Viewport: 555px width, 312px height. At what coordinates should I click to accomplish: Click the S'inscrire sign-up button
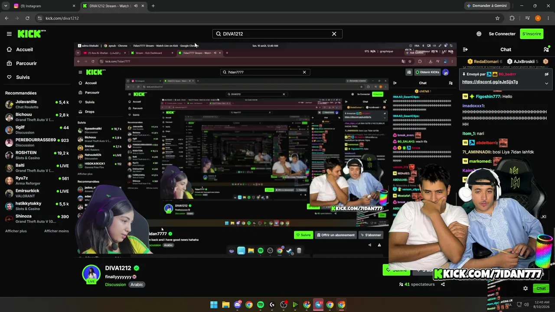pyautogui.click(x=532, y=34)
